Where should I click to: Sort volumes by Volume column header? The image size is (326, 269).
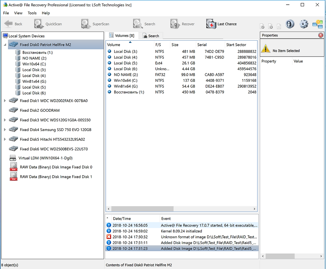[x=130, y=45]
